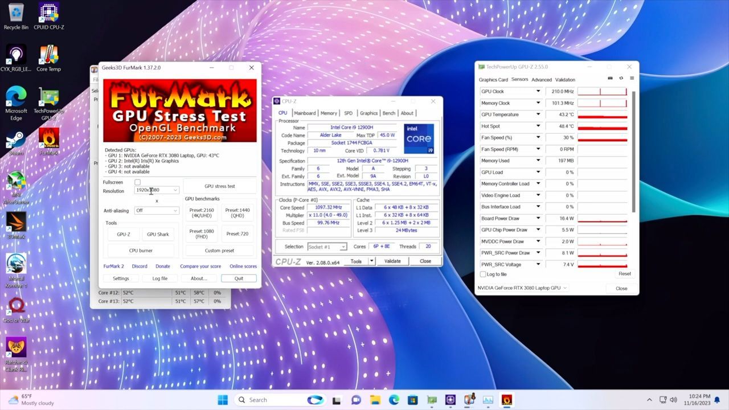Open File Explorer from the taskbar
The image size is (729, 410).
tap(375, 400)
